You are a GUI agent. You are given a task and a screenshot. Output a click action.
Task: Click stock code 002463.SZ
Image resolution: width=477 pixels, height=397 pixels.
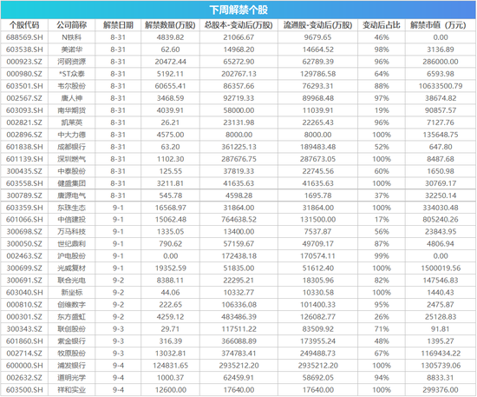pos(24,256)
